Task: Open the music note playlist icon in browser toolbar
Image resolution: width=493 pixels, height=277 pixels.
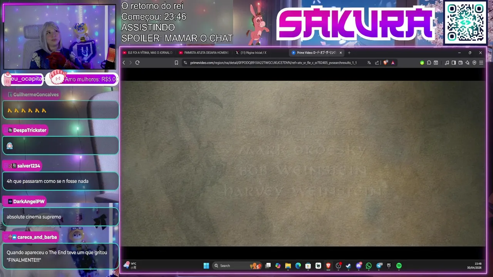Action: [x=447, y=63]
